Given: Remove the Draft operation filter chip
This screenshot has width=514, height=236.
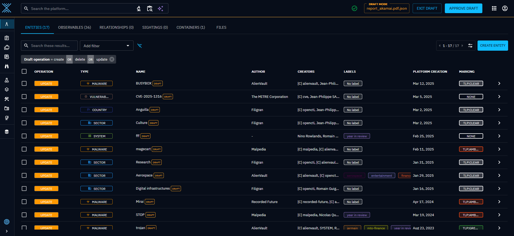Looking at the screenshot, I should [112, 59].
